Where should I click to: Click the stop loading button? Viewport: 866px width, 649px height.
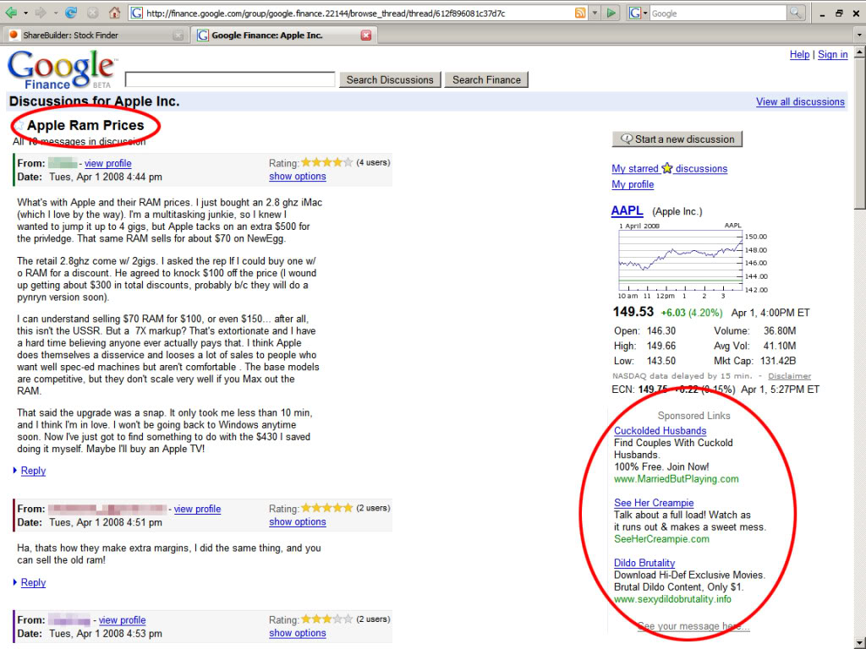(x=92, y=12)
